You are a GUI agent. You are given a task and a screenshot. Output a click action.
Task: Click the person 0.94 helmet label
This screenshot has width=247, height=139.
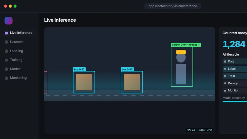coord(186,45)
